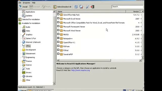Click the horizontal scrollbar thumb of app list
The image size is (162, 91).
[x=85, y=60]
